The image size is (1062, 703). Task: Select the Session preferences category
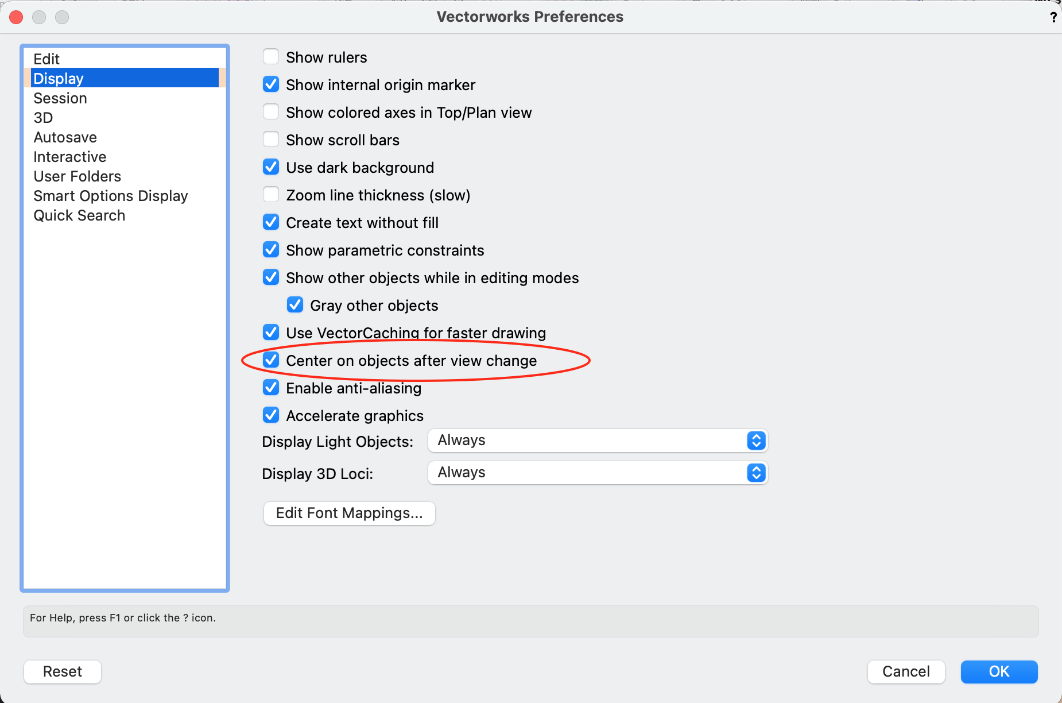click(60, 98)
